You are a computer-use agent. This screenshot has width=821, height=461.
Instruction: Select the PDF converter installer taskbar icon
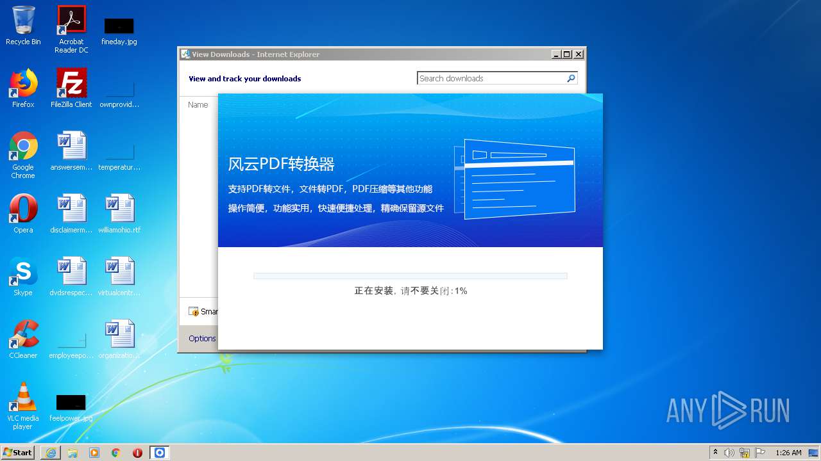coord(160,453)
